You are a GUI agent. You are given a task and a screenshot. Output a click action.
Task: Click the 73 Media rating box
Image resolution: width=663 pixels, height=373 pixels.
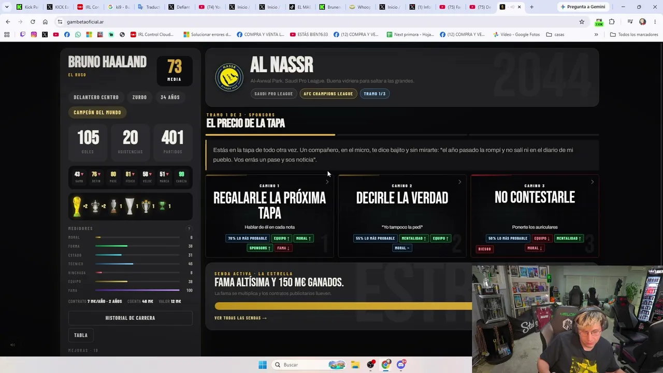point(174,70)
